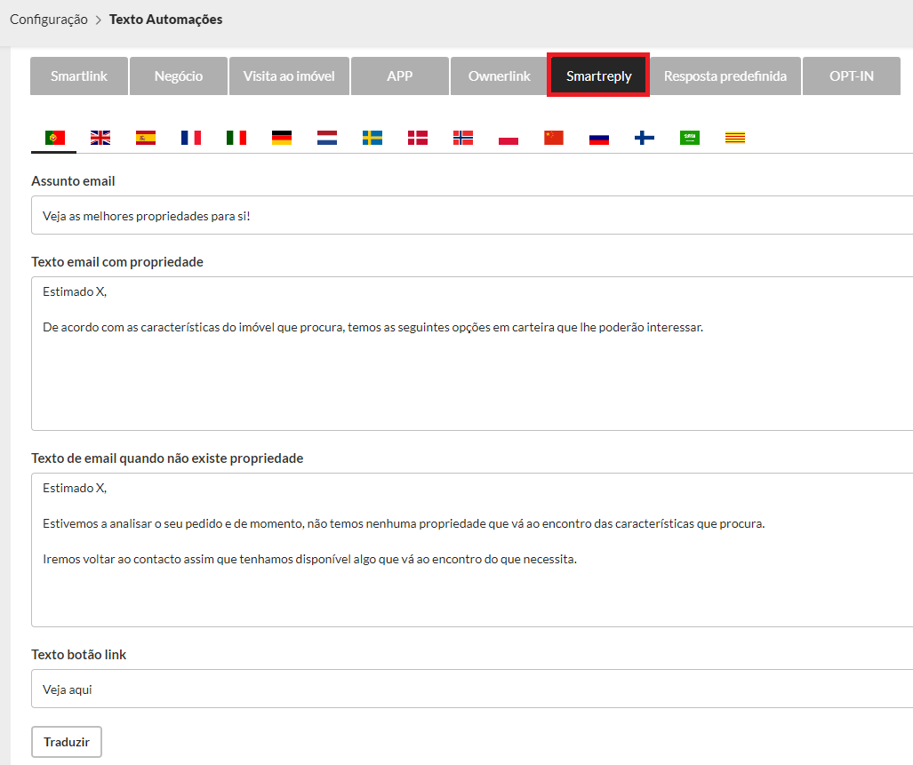This screenshot has height=765, width=913.
Task: Switch to the Swedish flag language
Action: pos(372,138)
